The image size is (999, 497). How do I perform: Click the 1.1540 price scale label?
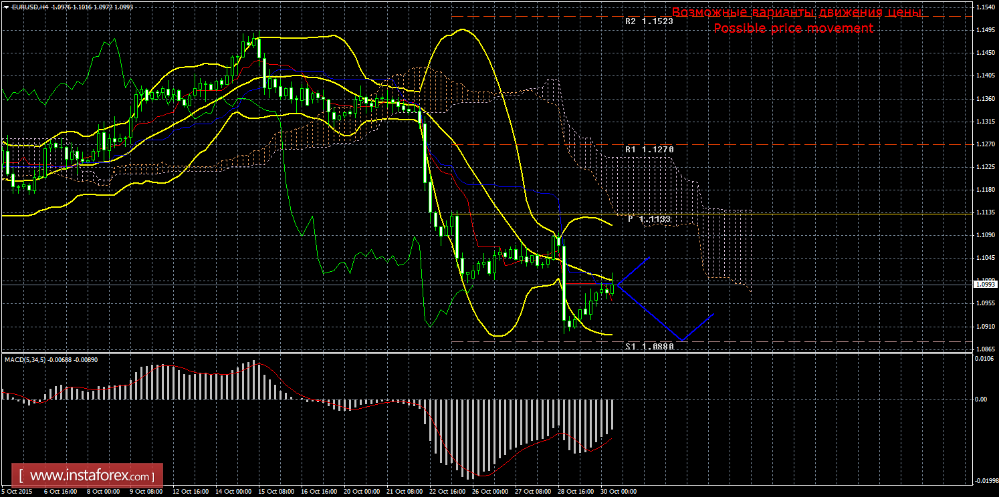point(984,7)
